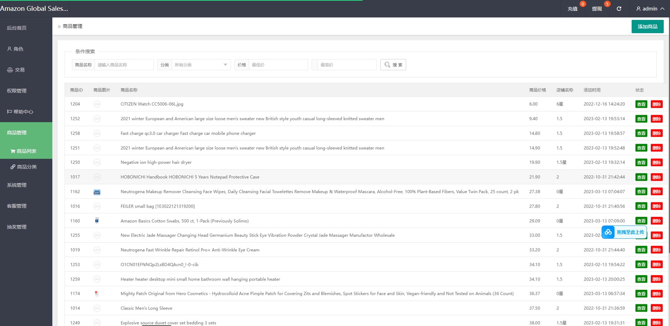Screen dimensions: 670x326
Task: Delete the CITIZEN Watch product row
Action: coord(656,104)
